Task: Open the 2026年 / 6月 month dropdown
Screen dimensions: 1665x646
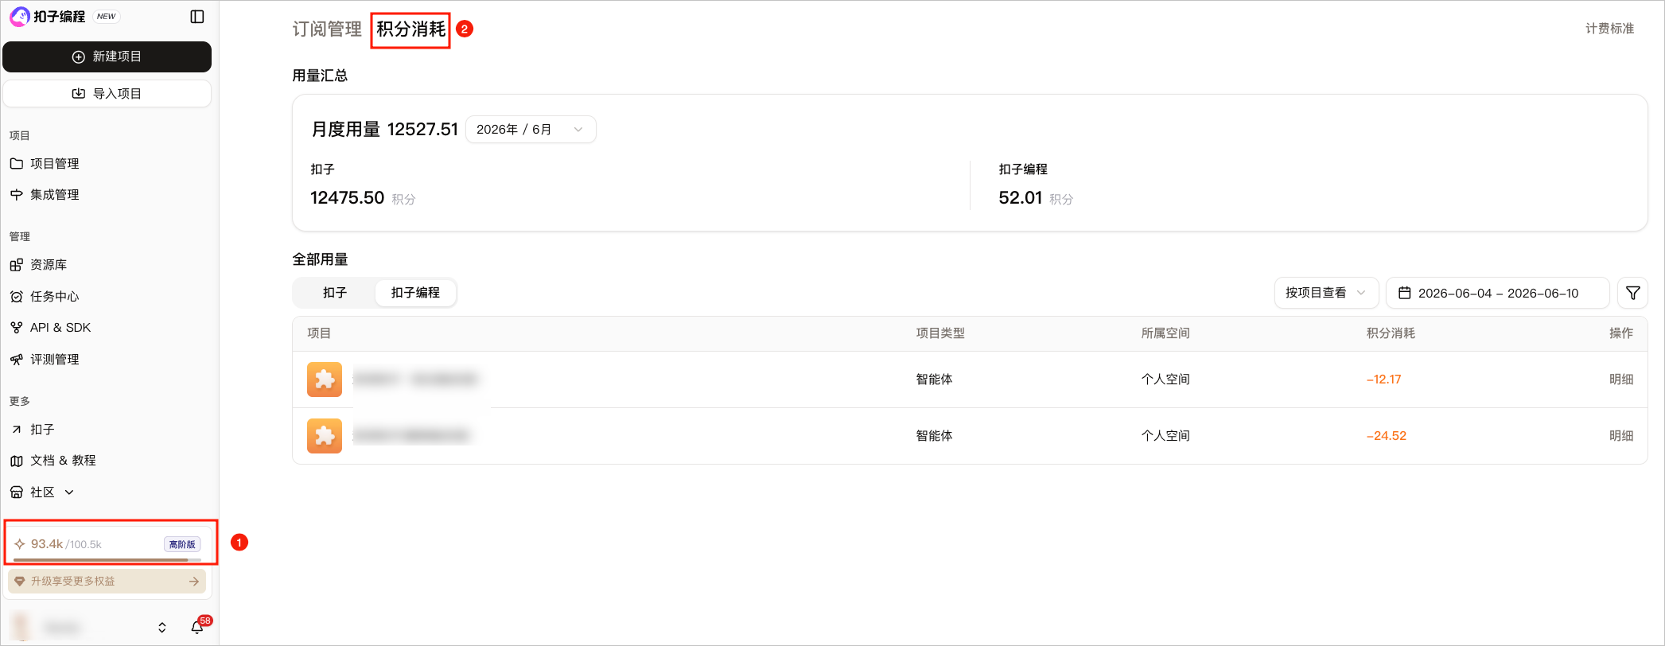Action: click(531, 130)
